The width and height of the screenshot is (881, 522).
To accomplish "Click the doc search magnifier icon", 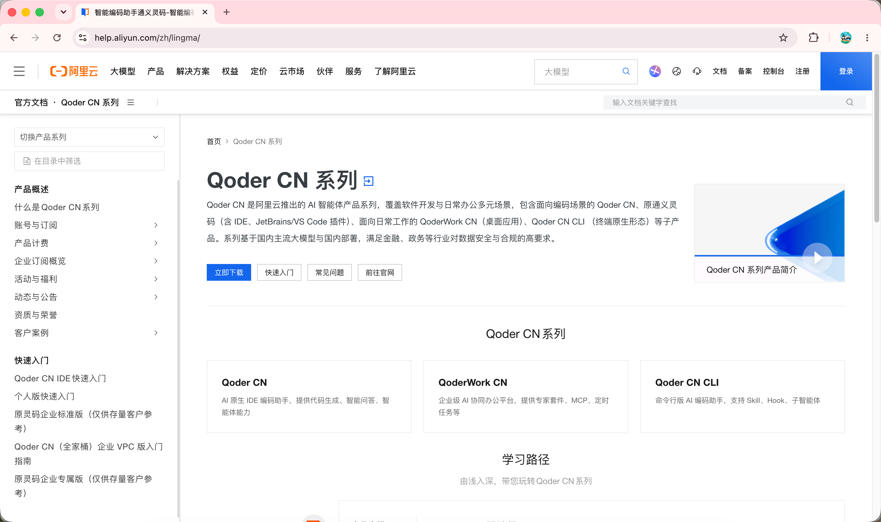I will click(x=850, y=102).
